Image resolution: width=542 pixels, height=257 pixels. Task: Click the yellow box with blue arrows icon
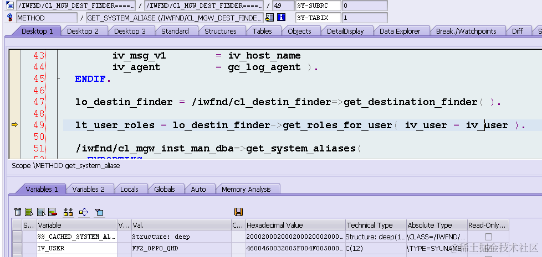[84, 212]
